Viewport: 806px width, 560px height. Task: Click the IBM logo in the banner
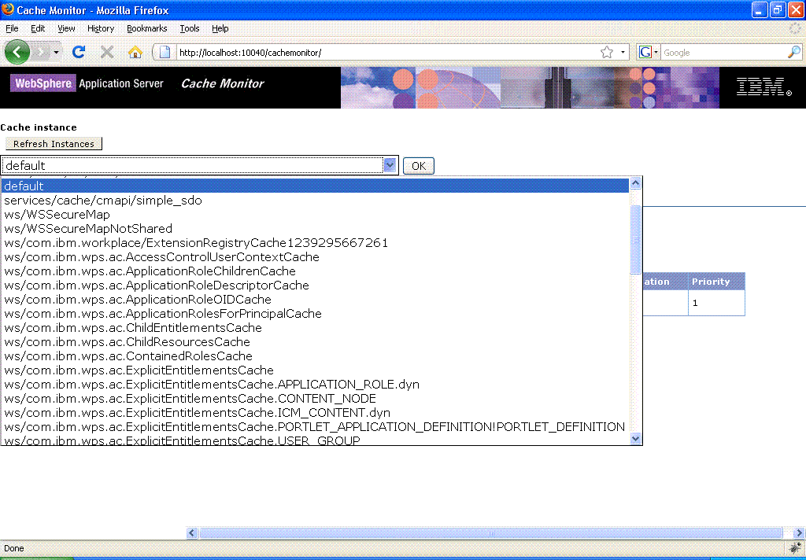click(763, 87)
